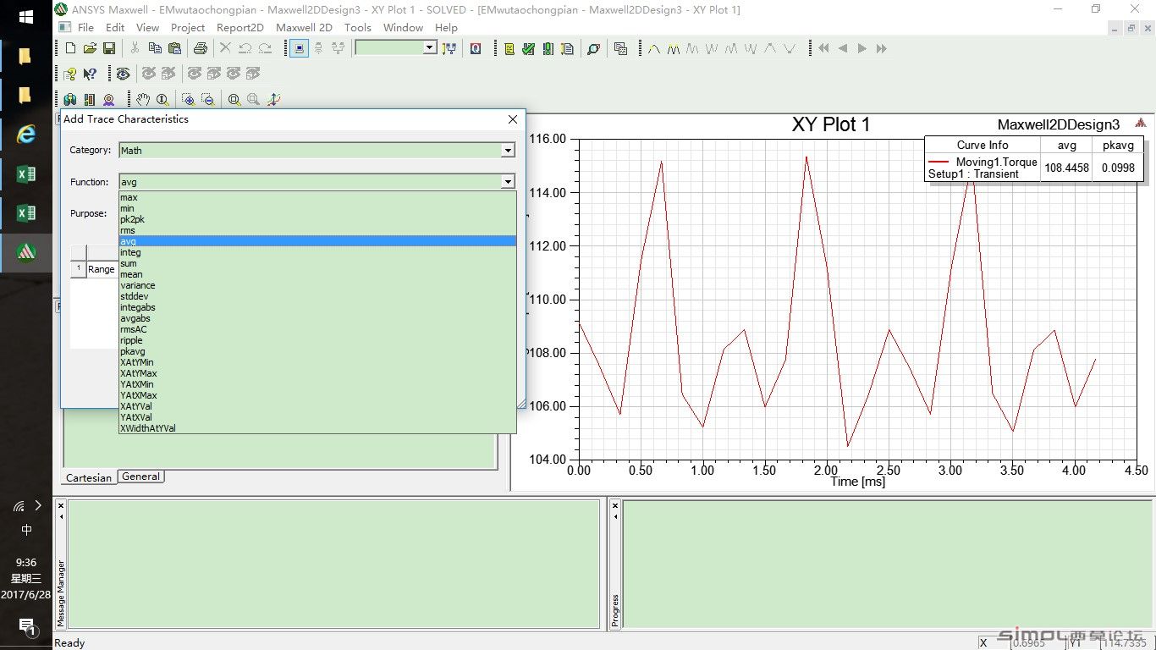Zoom in with marquee plus icon
Viewport: 1156px width, 650px height.
(x=188, y=99)
